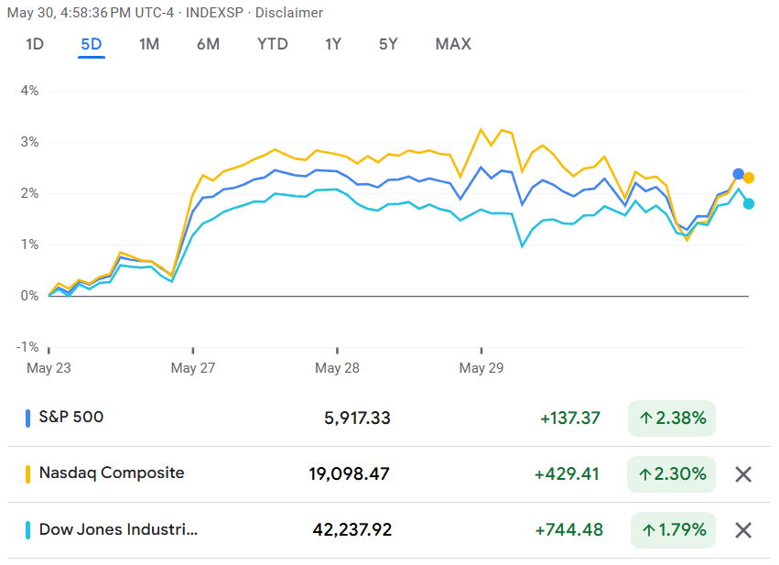This screenshot has width=779, height=565.
Task: Open the Nasdaq Composite row name
Action: tap(112, 473)
